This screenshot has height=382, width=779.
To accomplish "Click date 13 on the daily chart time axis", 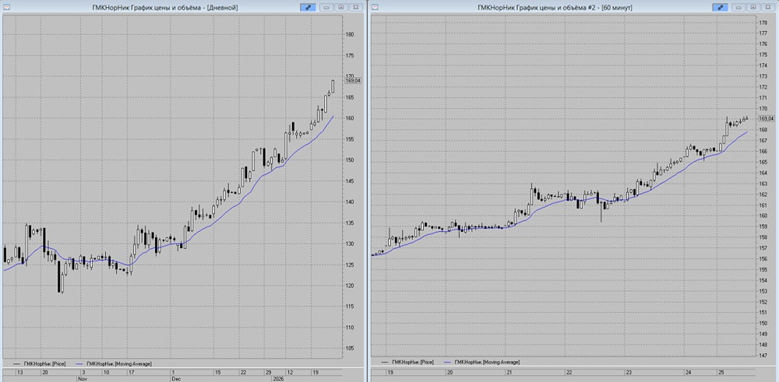I will coord(20,372).
